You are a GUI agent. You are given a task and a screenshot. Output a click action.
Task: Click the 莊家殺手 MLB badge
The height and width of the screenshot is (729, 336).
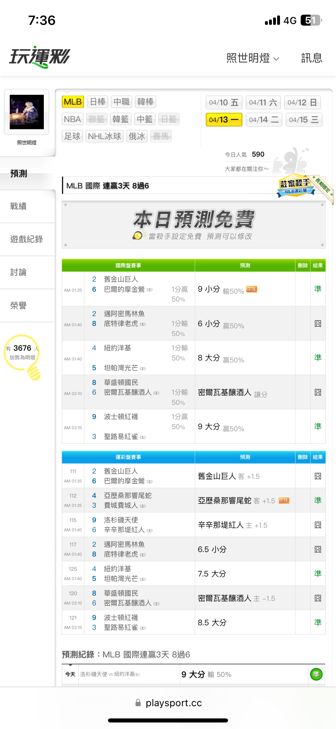[x=296, y=187]
